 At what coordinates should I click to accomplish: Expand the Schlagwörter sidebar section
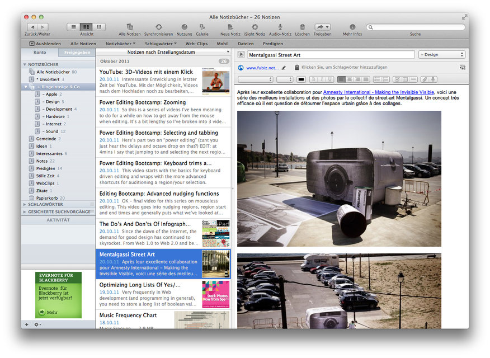(25, 205)
